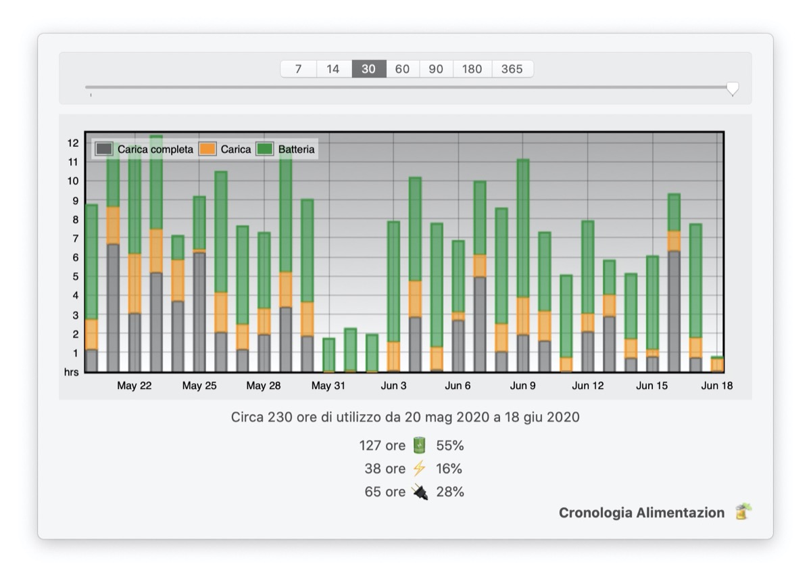
Task: Click the short last bar above Jun 18
Action: pyautogui.click(x=717, y=365)
